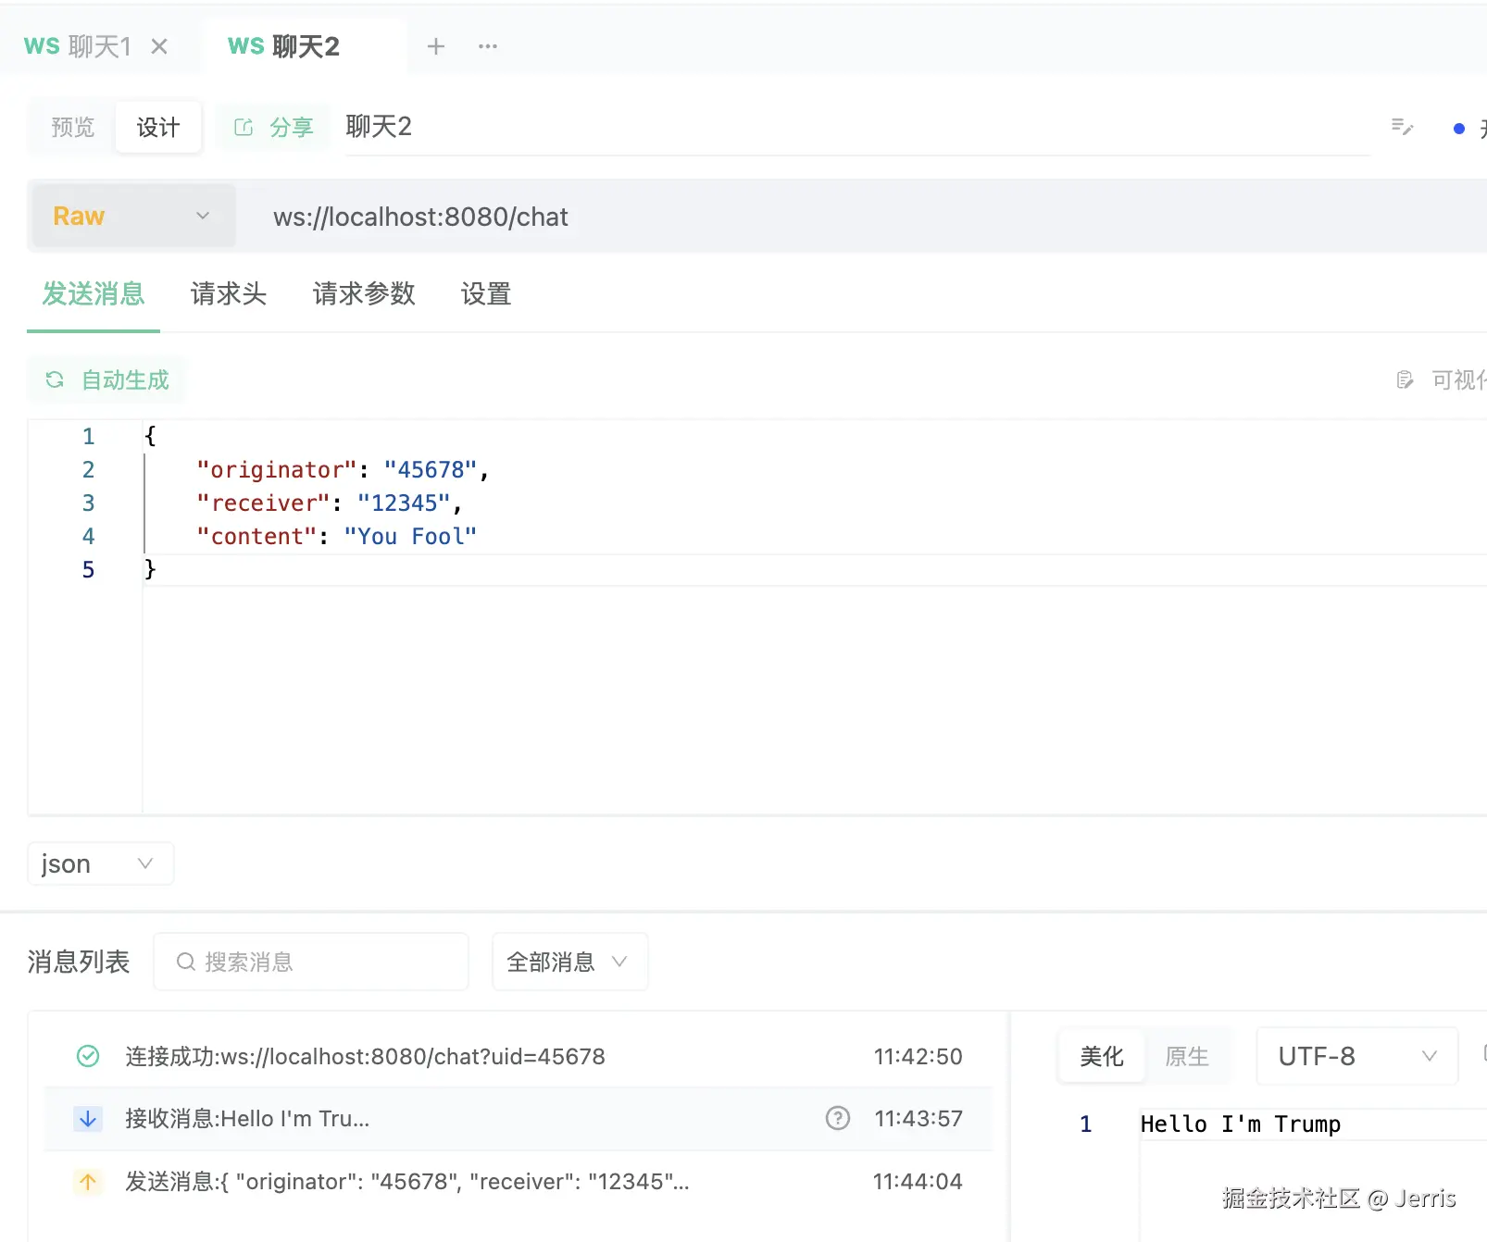Click the edit description icon near title

pyautogui.click(x=1403, y=127)
